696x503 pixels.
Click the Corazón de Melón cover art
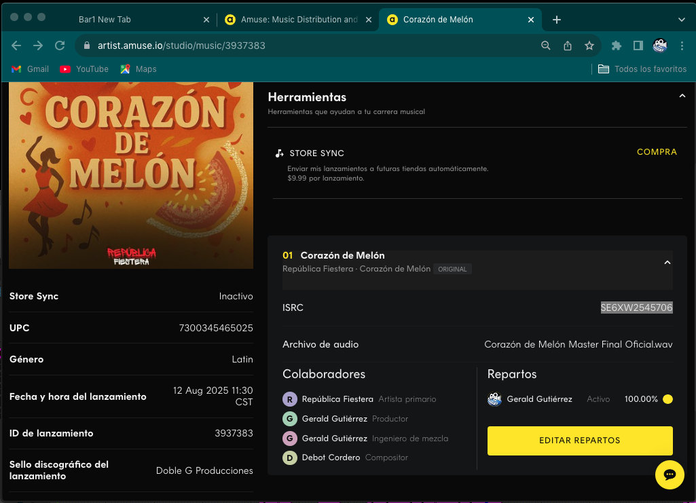pyautogui.click(x=131, y=175)
